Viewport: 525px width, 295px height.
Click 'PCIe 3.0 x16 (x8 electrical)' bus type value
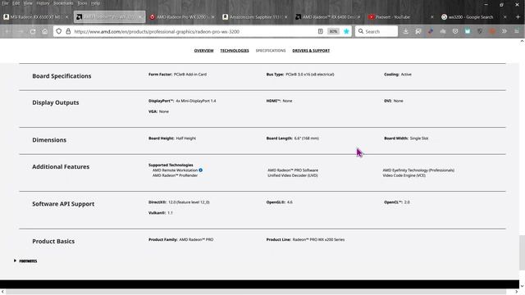click(310, 75)
